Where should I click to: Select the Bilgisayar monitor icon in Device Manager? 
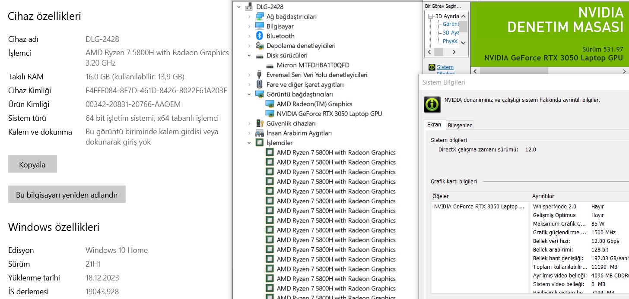tap(260, 26)
